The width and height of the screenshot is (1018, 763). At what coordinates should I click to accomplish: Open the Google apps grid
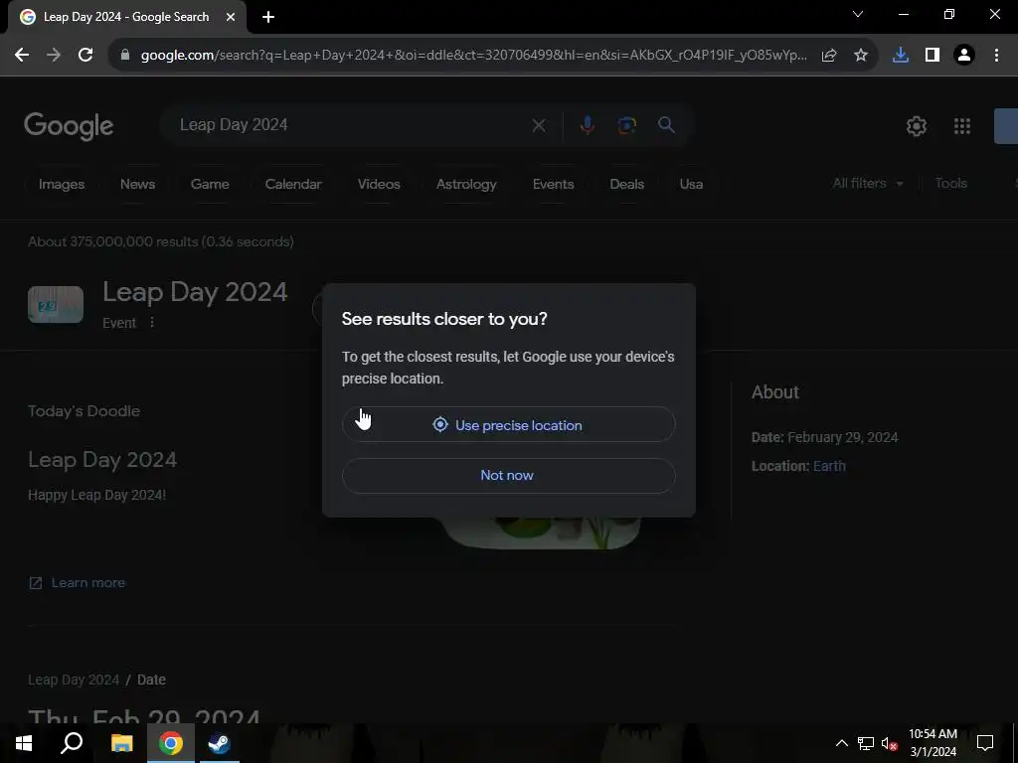tap(962, 126)
